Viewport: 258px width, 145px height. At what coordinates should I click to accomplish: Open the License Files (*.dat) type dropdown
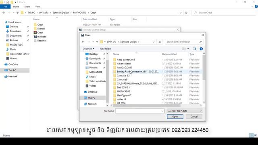184,111
